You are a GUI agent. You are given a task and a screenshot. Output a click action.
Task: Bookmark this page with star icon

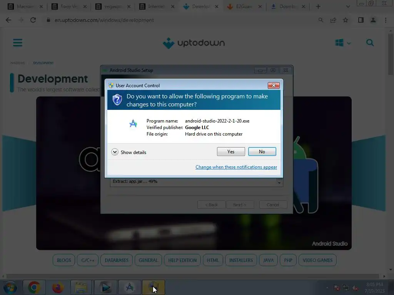click(x=346, y=20)
